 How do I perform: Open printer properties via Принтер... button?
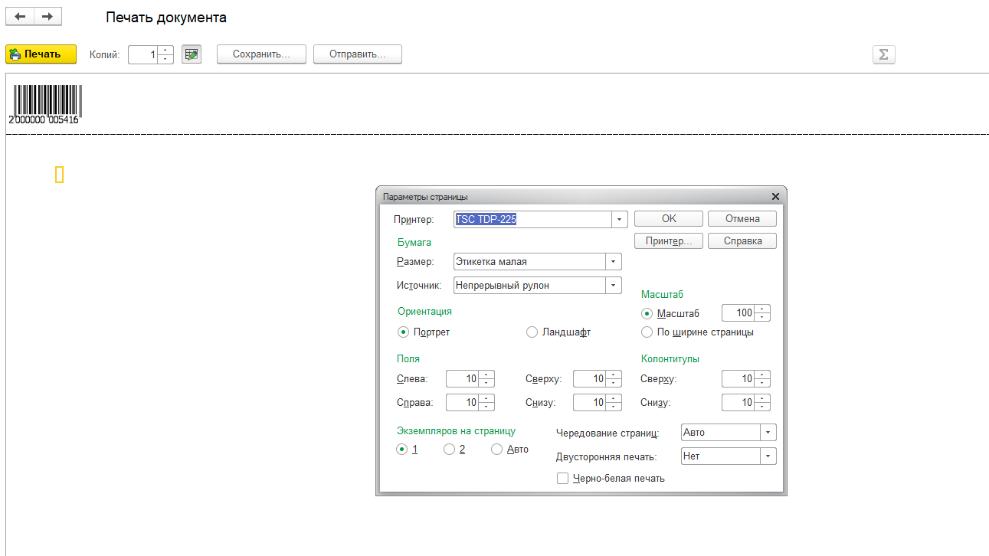coord(669,240)
